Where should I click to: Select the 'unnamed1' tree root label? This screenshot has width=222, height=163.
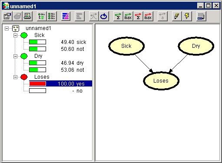[x=38, y=28]
